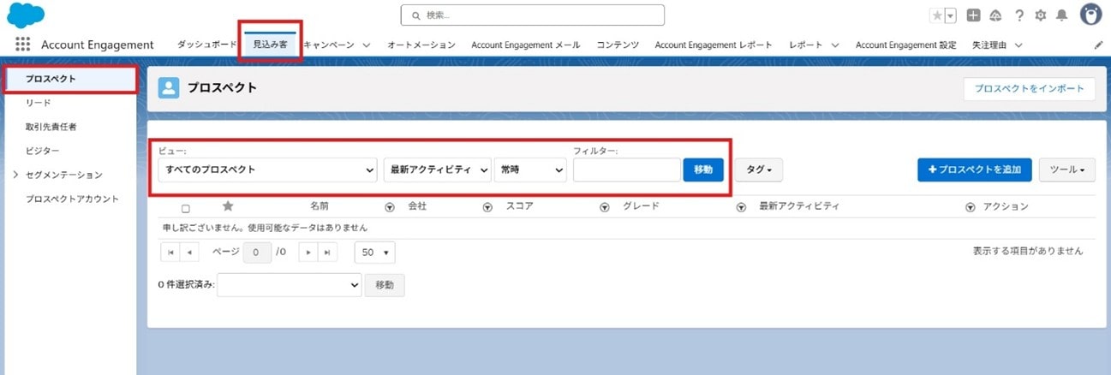Image resolution: width=1111 pixels, height=375 pixels.
Task: Go to the last page arrow
Action: tap(327, 253)
